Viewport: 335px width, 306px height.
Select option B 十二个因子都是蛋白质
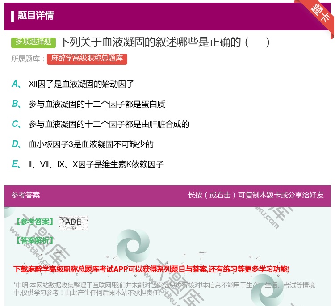click(x=97, y=104)
